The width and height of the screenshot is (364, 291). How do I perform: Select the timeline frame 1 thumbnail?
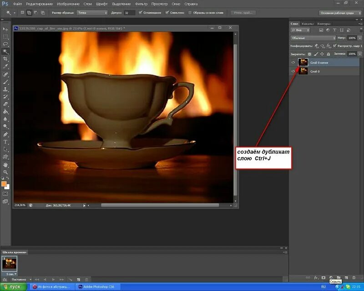point(9,264)
